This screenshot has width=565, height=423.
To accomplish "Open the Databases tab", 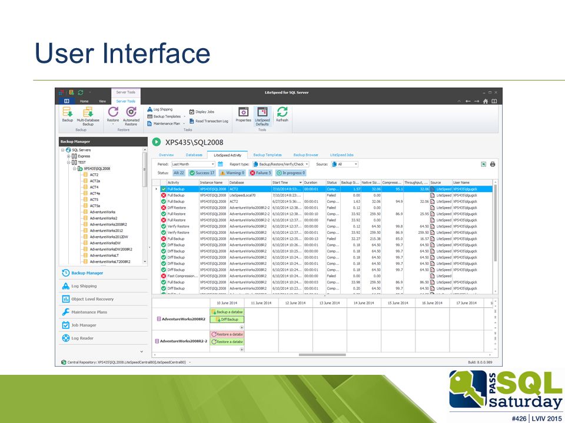I will 194,155.
